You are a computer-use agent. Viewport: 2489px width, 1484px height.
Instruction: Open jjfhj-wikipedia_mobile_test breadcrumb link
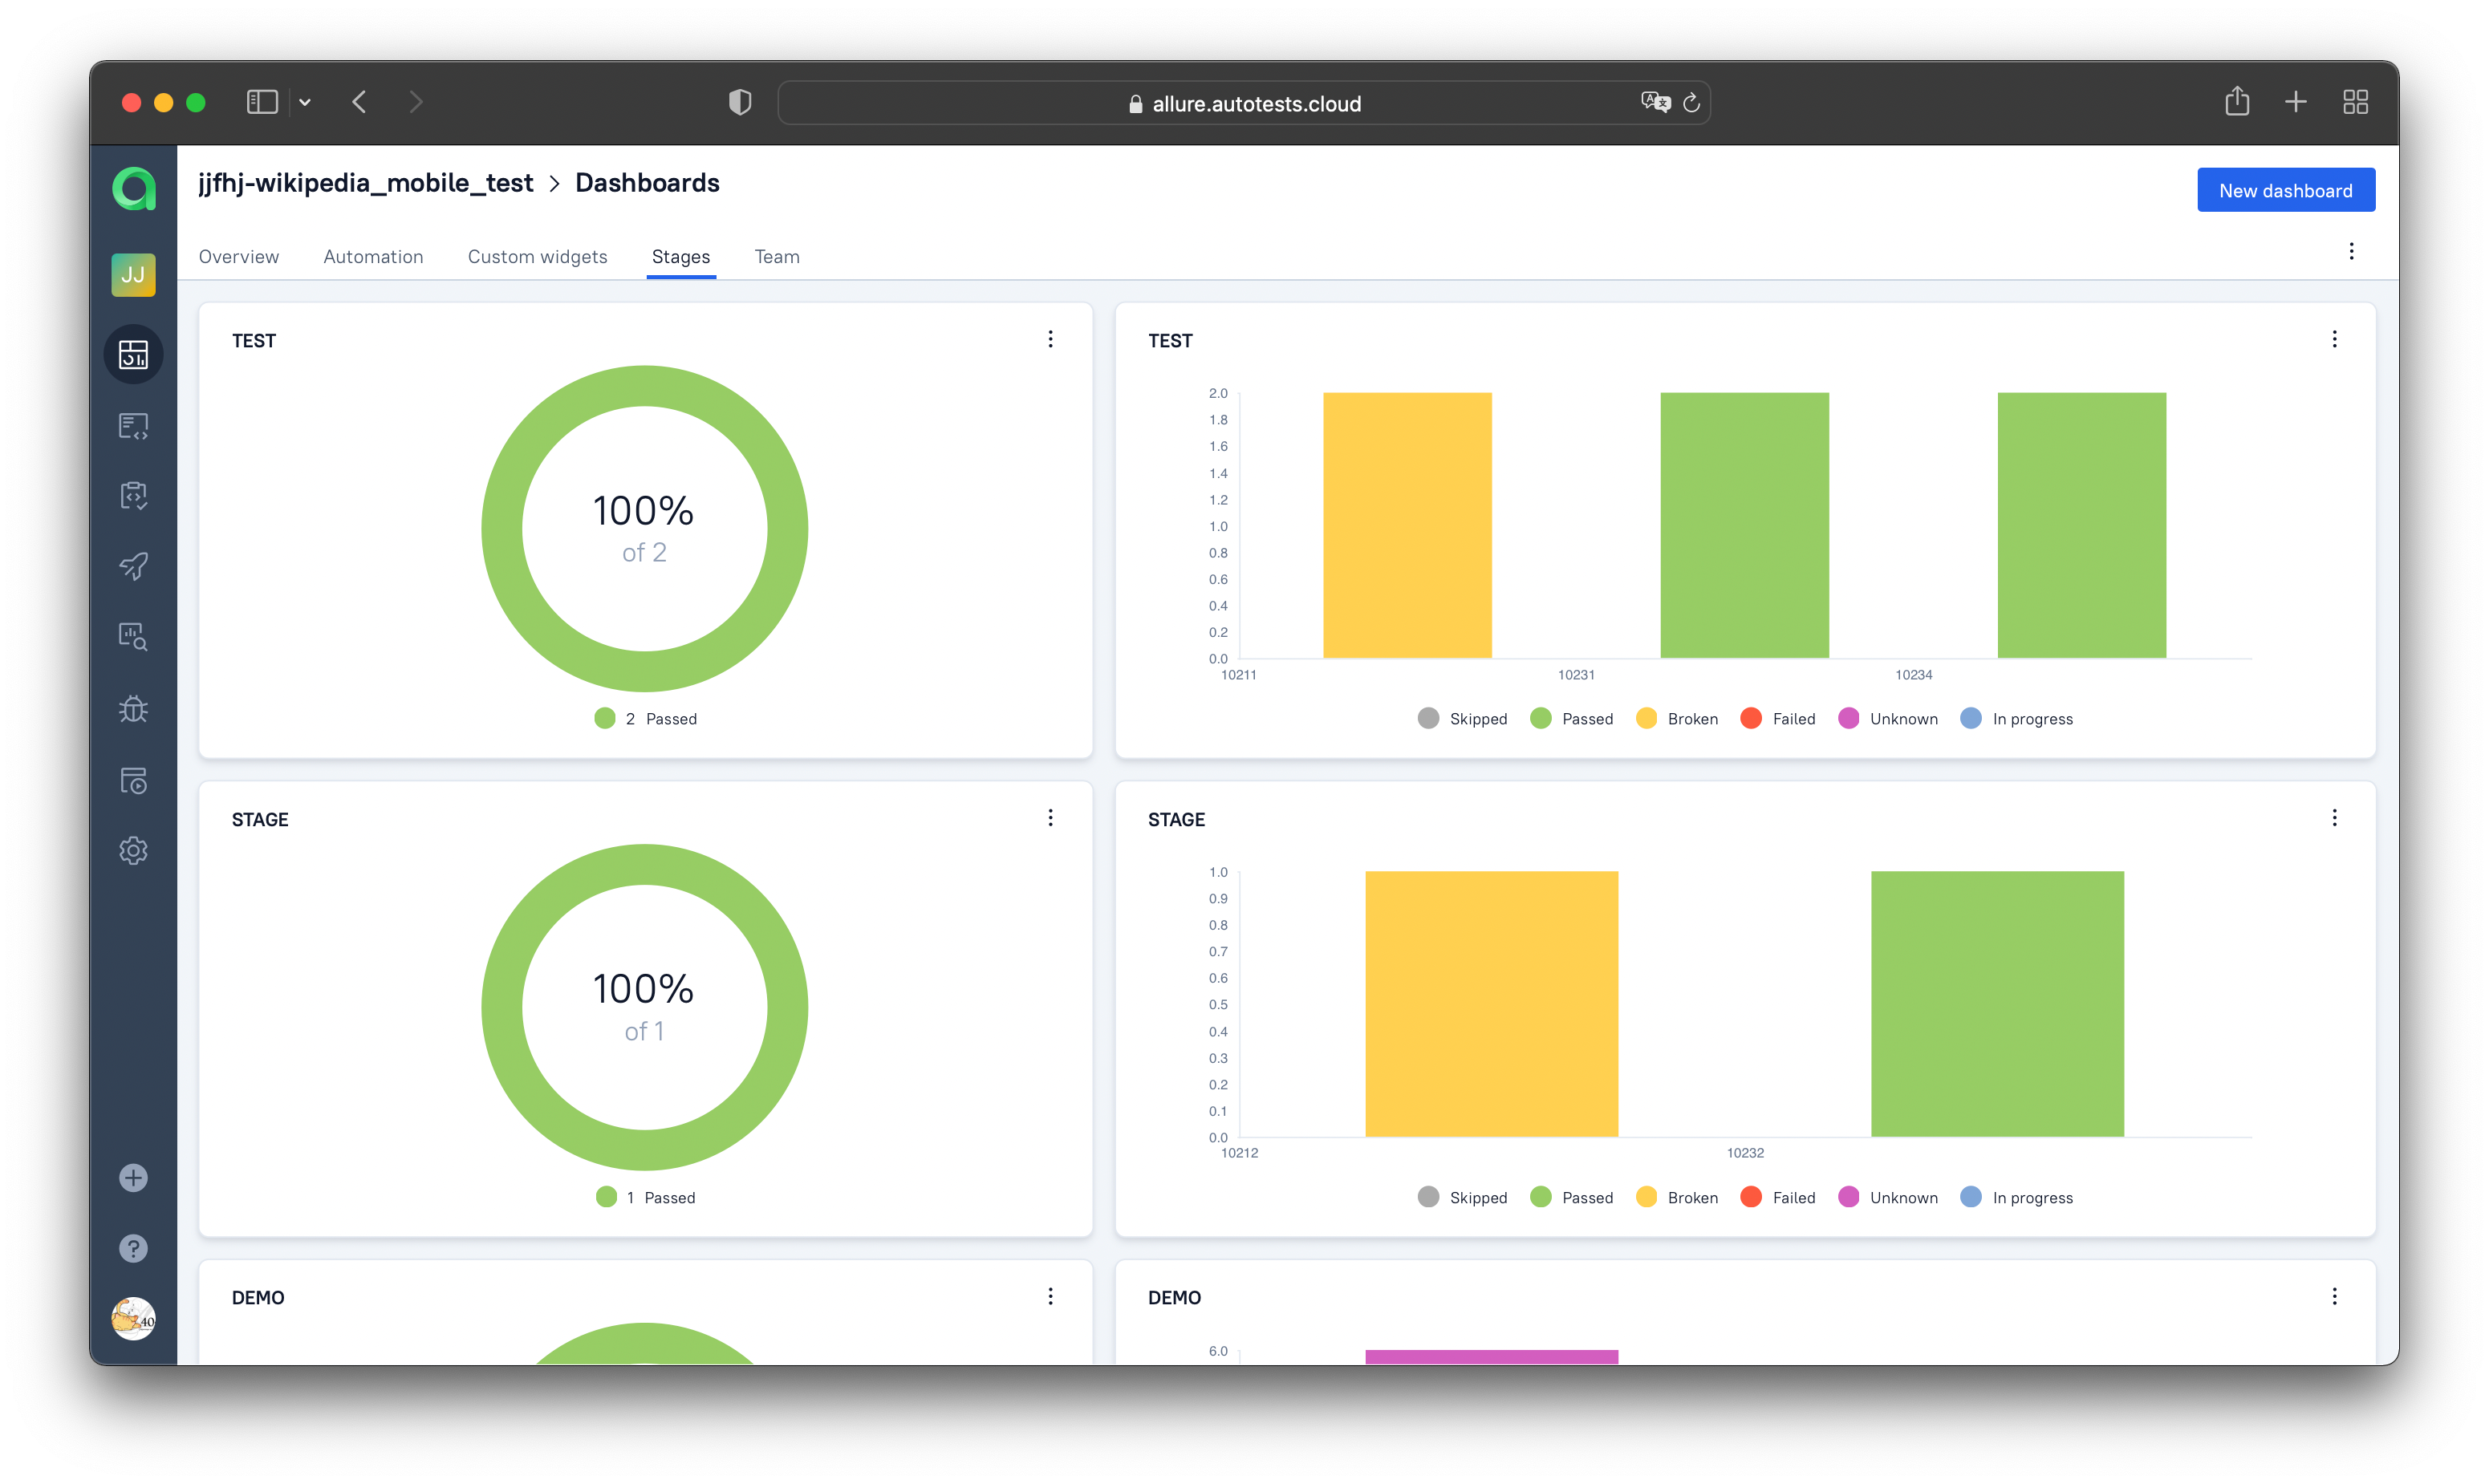click(x=365, y=183)
